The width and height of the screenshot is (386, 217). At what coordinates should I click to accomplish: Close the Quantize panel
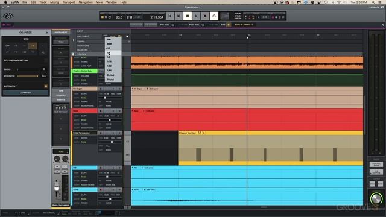47,33
